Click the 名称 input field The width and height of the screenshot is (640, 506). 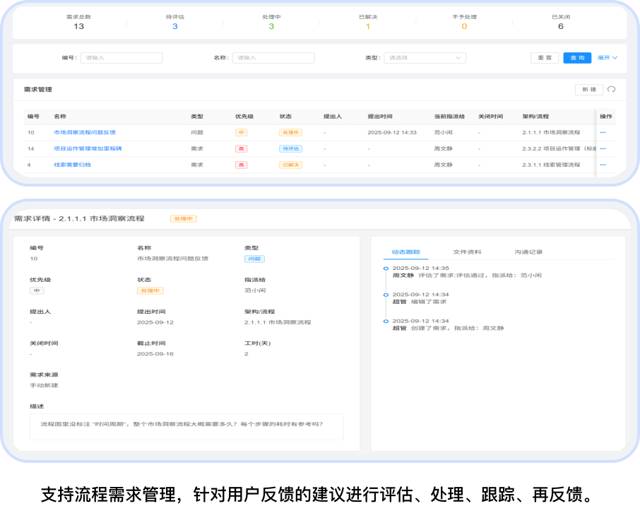pyautogui.click(x=273, y=58)
